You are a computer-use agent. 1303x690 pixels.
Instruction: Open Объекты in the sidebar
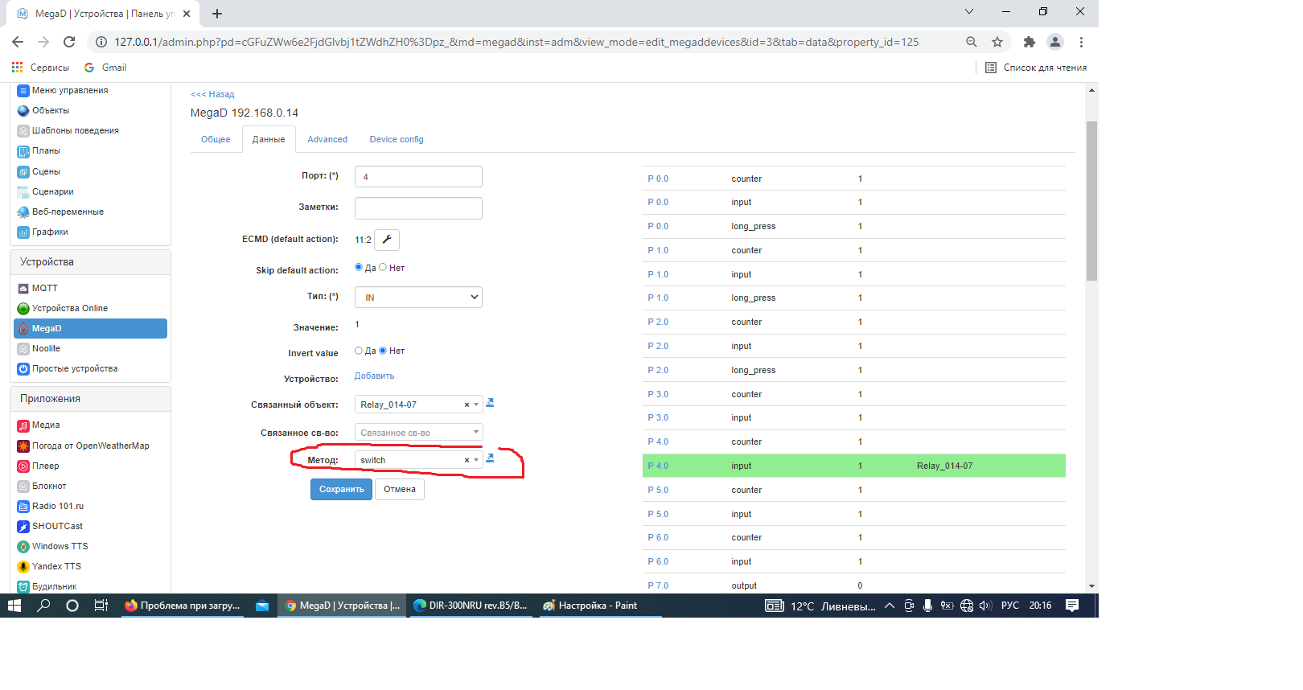coord(50,110)
